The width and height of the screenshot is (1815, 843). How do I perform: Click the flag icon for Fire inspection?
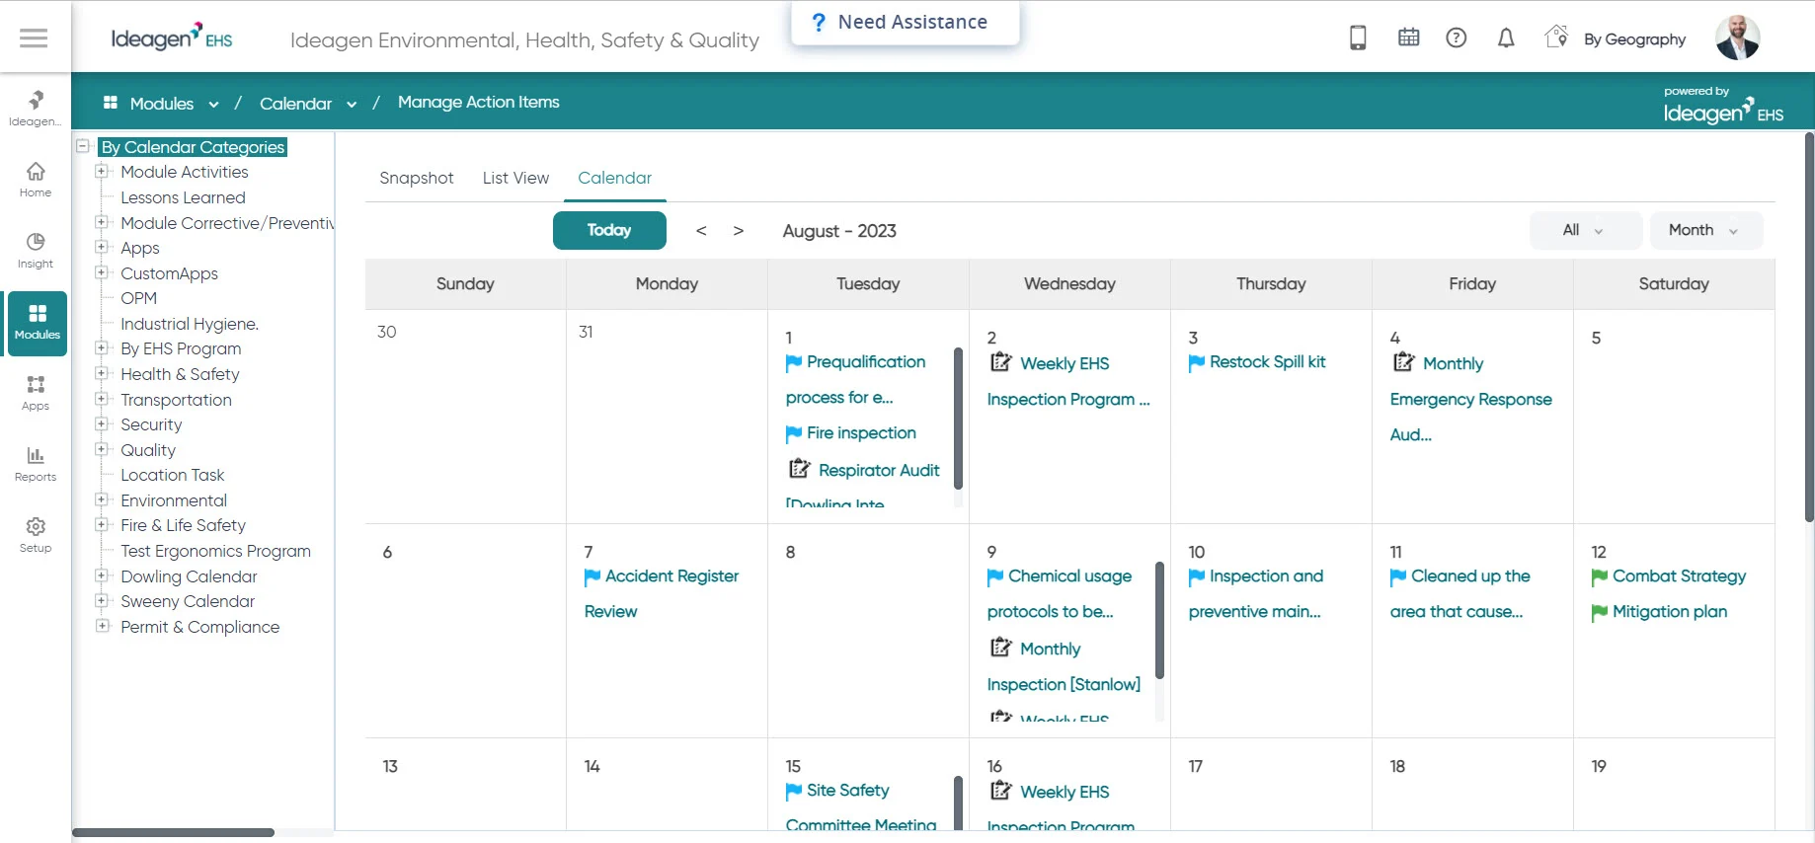point(794,434)
